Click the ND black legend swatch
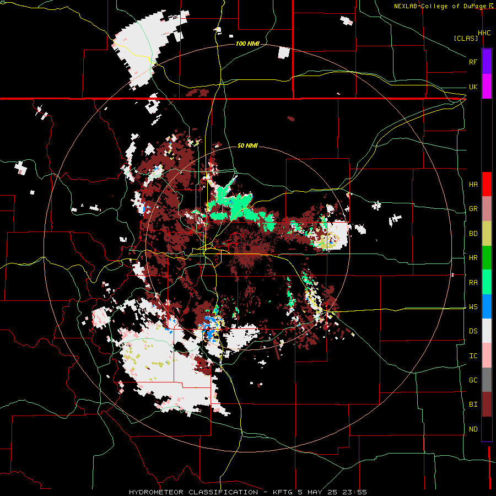 [487, 429]
